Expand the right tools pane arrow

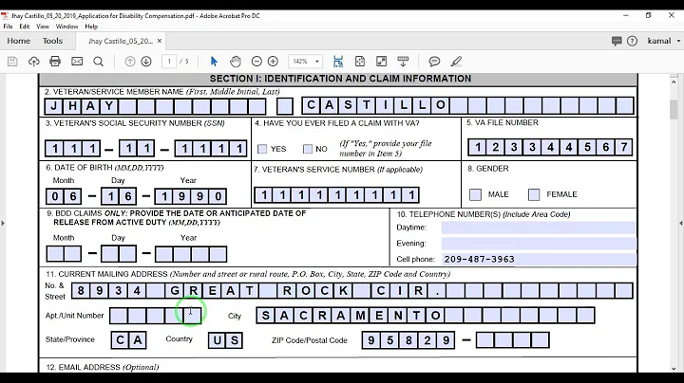(x=680, y=224)
